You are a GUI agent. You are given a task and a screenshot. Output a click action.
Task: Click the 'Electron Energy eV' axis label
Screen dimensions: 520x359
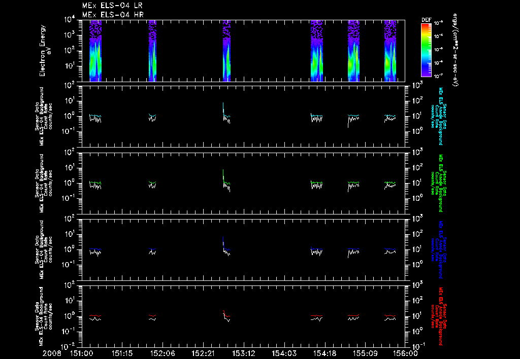tap(44, 51)
